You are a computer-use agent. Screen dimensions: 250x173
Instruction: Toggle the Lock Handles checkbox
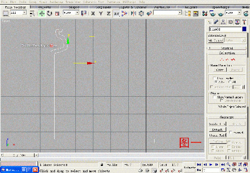(215, 78)
